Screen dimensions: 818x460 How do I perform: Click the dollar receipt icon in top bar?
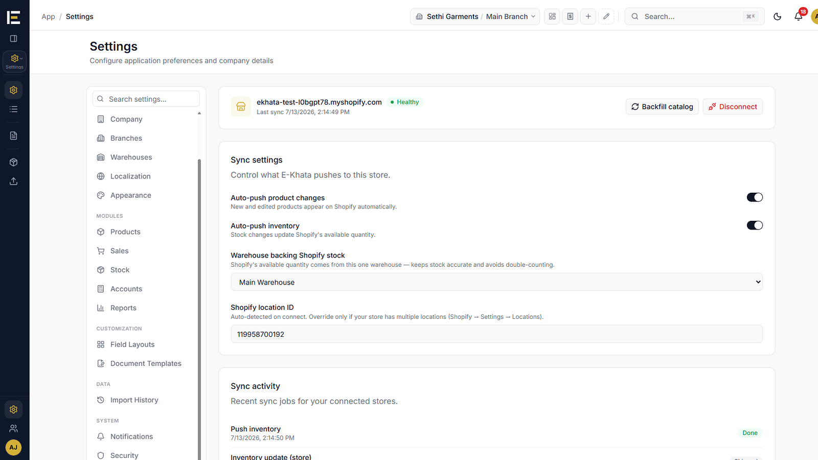(x=570, y=16)
